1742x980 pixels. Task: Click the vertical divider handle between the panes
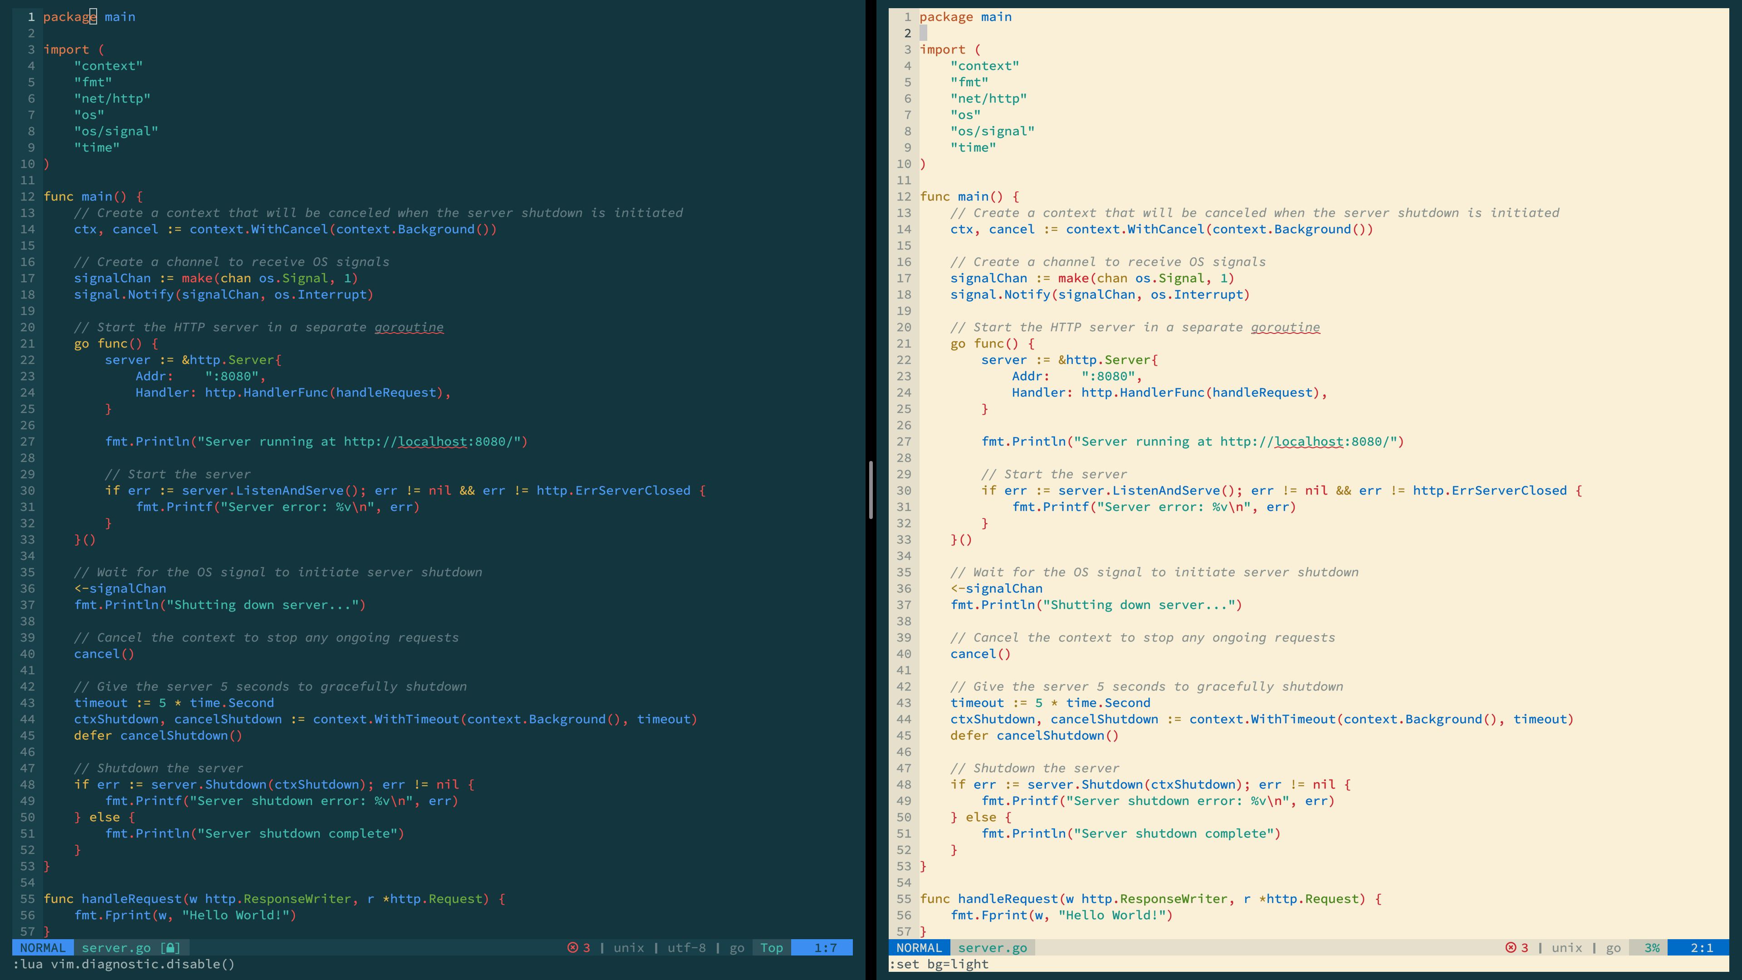tap(871, 490)
